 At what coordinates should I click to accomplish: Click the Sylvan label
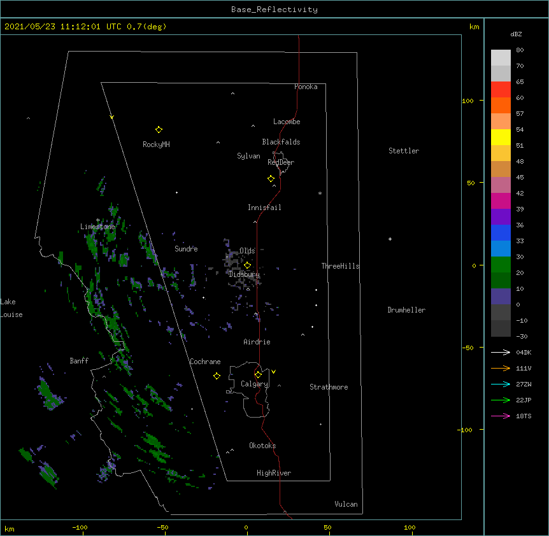pos(248,156)
